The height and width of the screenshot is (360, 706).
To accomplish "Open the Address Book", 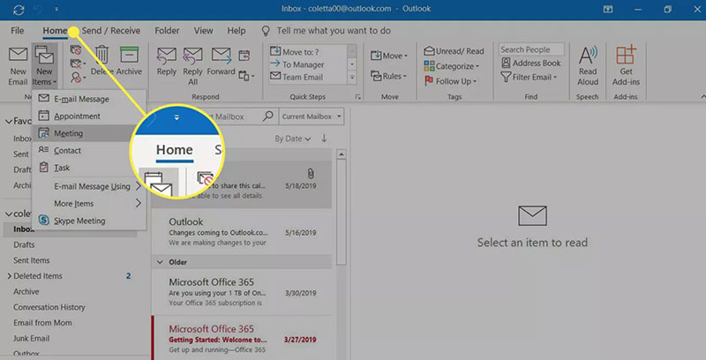I will tap(531, 63).
